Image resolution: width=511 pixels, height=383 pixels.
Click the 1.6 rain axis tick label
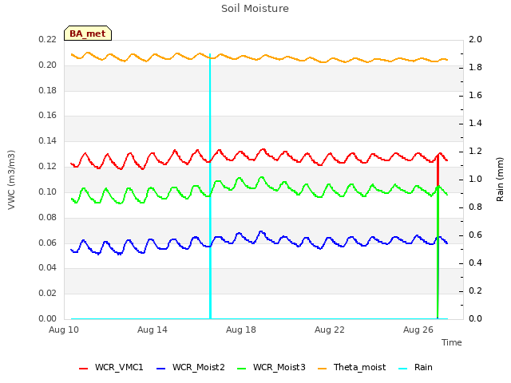pos(475,96)
